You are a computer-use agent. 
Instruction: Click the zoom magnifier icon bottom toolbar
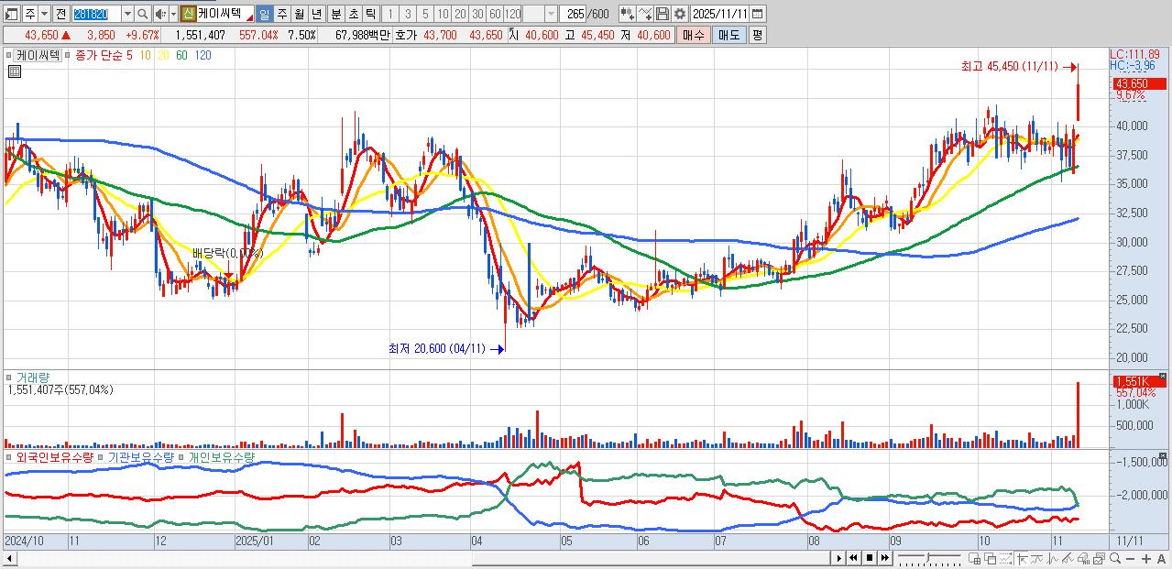click(1115, 557)
